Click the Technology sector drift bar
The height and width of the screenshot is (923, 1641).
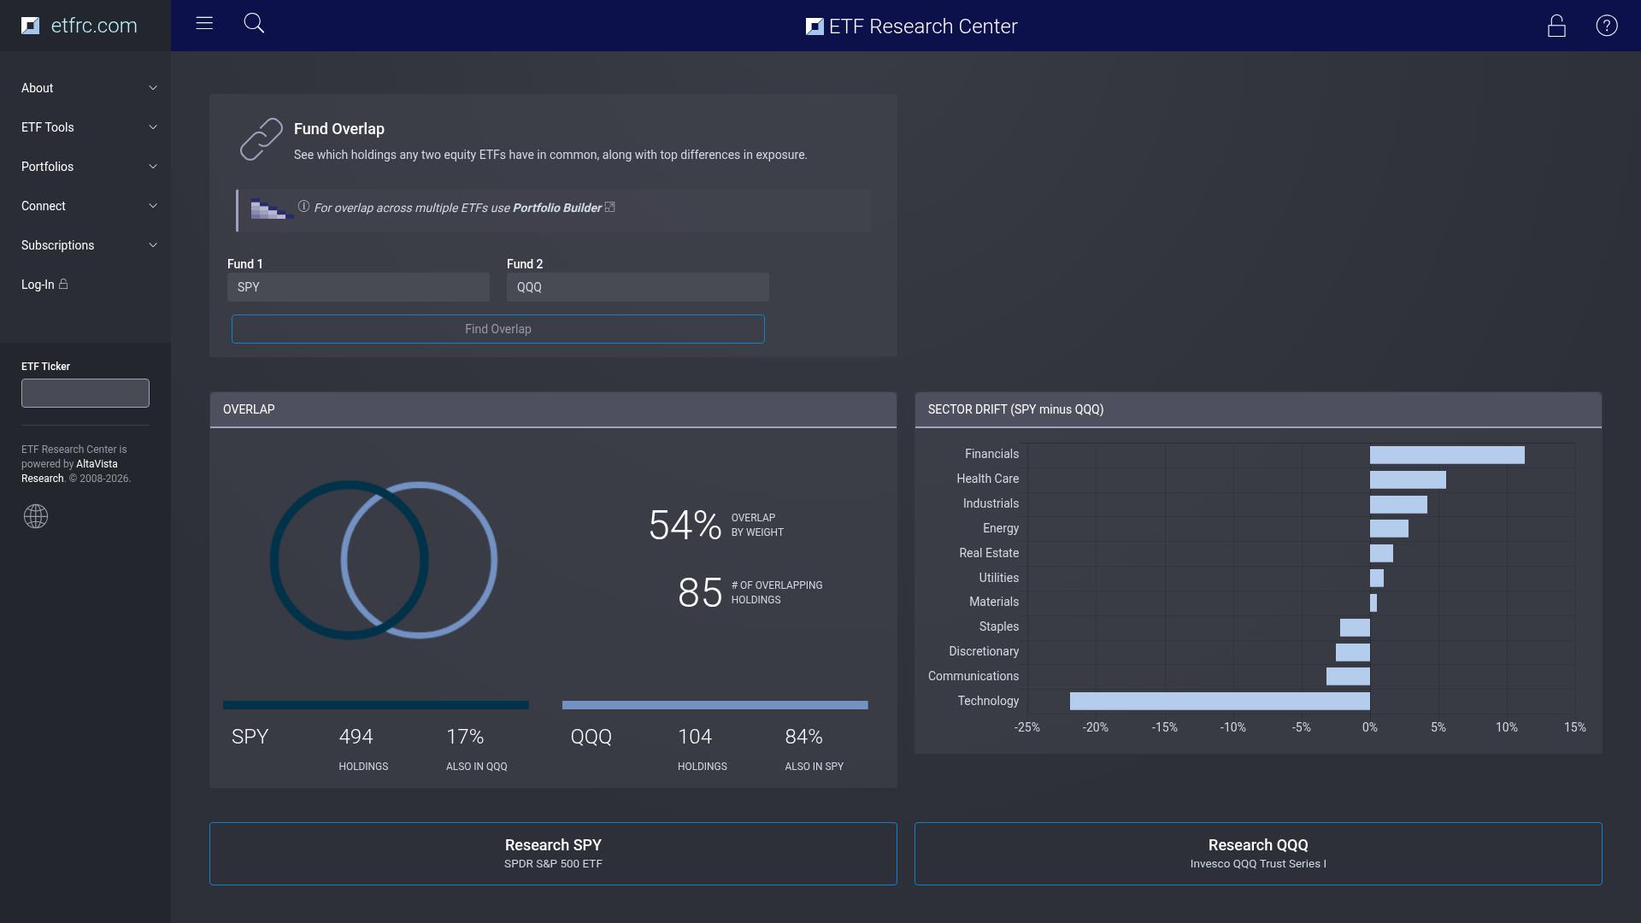(x=1220, y=702)
